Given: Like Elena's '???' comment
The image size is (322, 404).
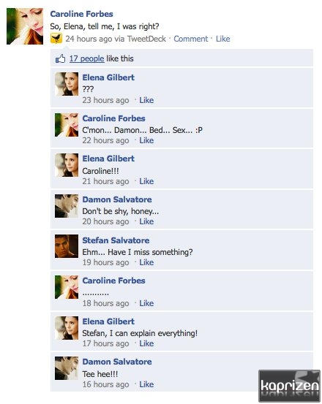Looking at the screenshot, I should 146,100.
